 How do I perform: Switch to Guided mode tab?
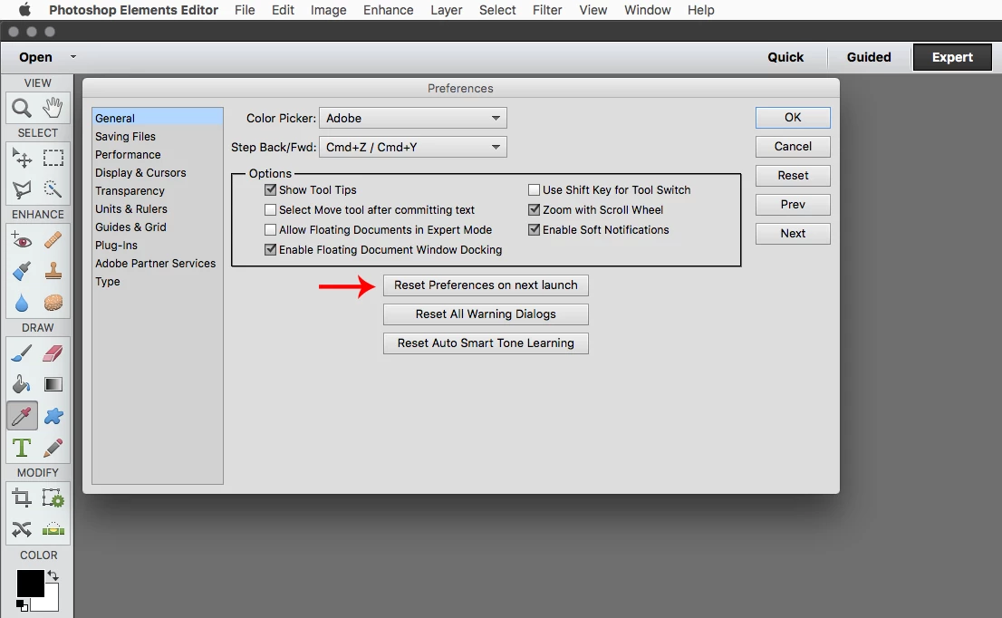pyautogui.click(x=869, y=57)
